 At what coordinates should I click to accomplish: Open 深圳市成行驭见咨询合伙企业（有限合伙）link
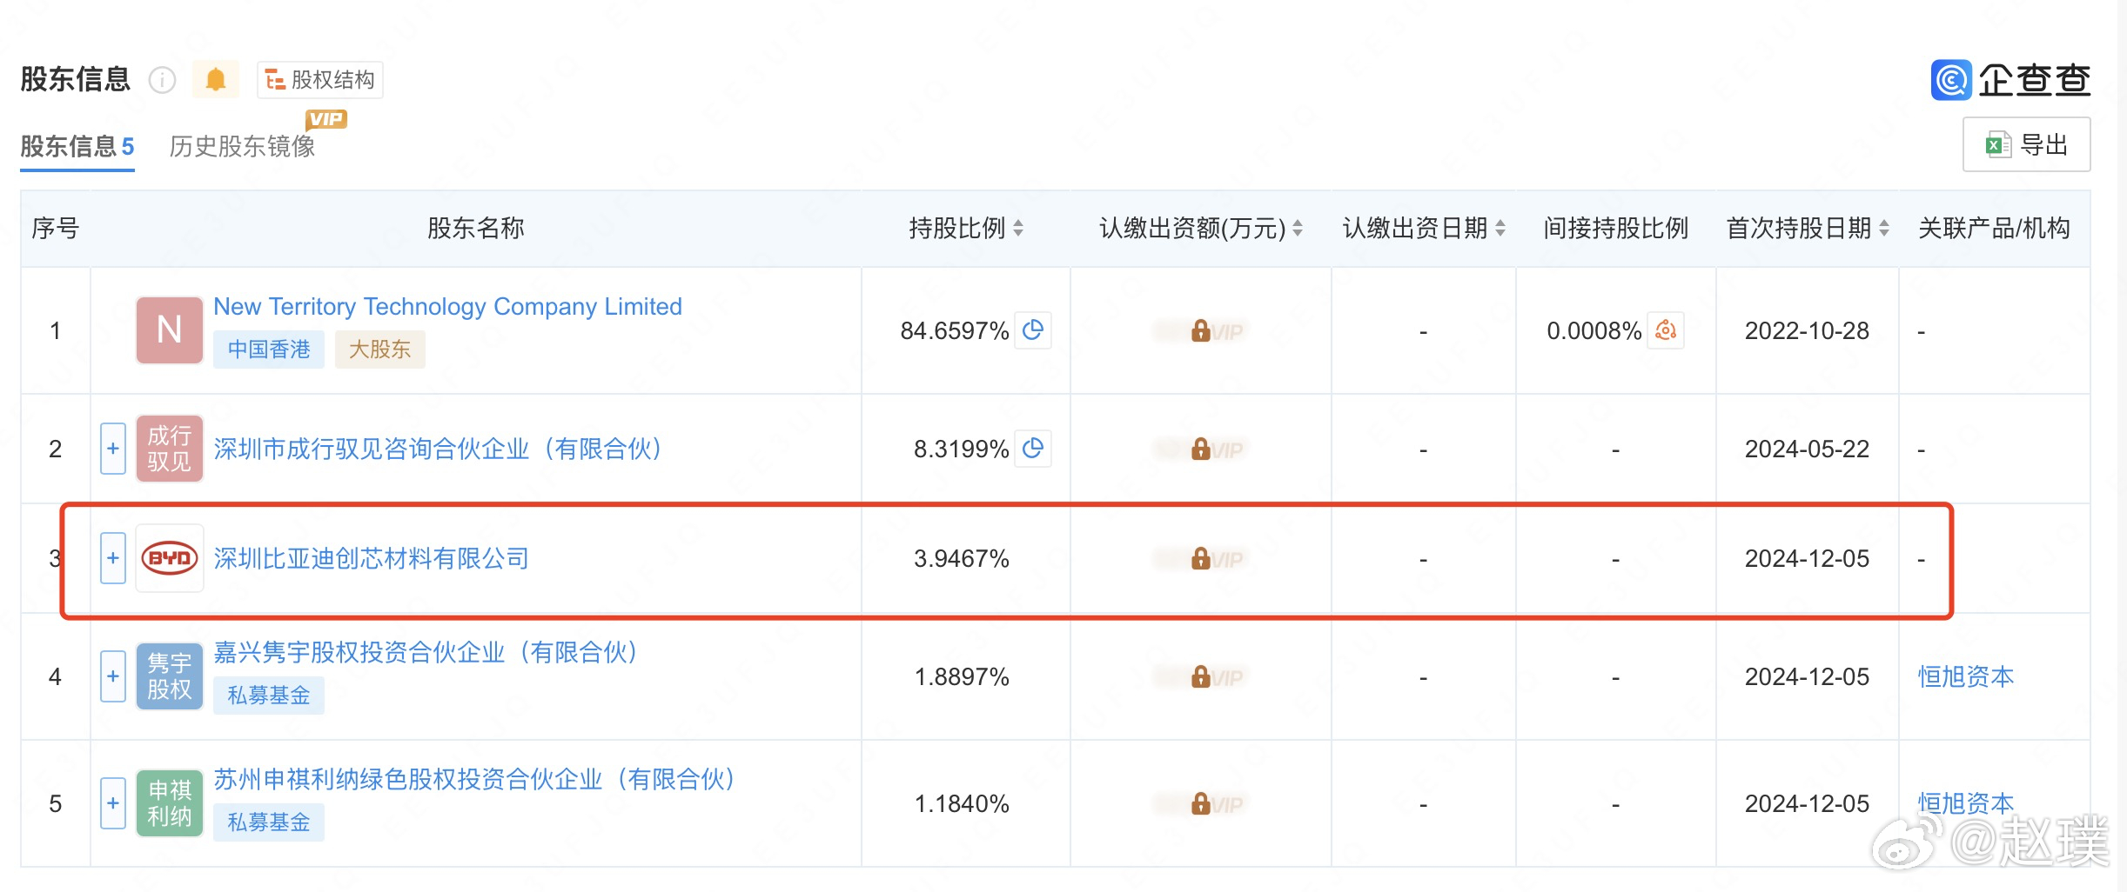pos(438,449)
